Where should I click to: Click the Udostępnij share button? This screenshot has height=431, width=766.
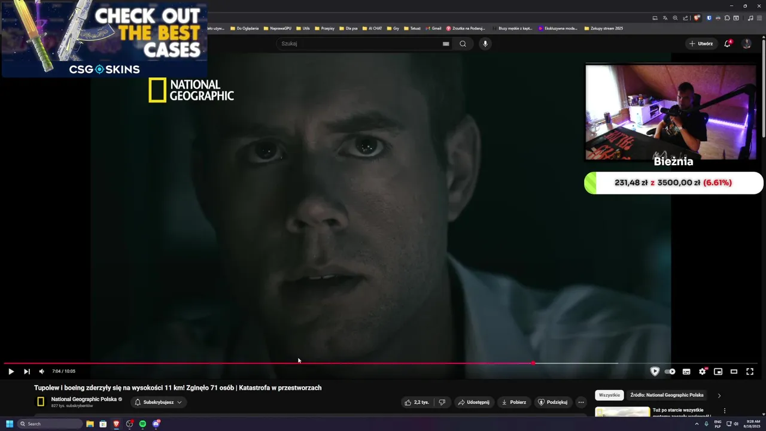tap(474, 402)
